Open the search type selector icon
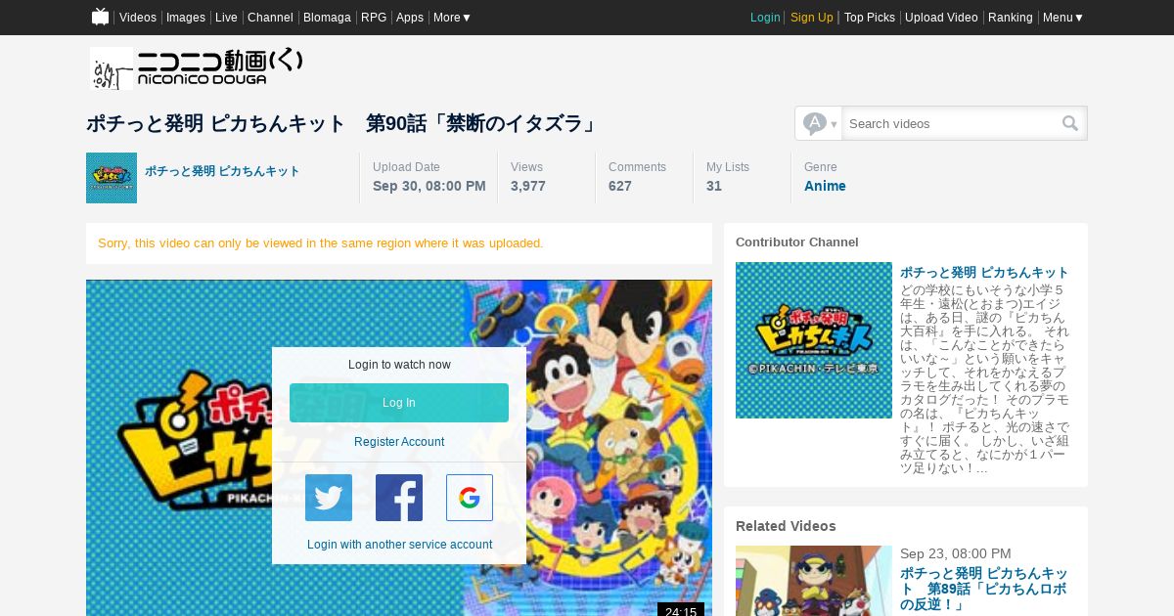The width and height of the screenshot is (1174, 616). coord(820,123)
